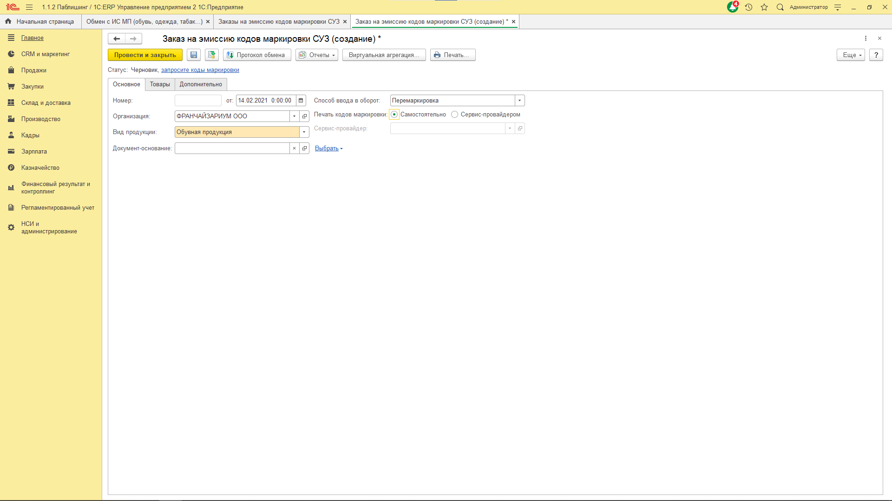
Task: Switch to the Дополнительно tab
Action: pos(201,84)
